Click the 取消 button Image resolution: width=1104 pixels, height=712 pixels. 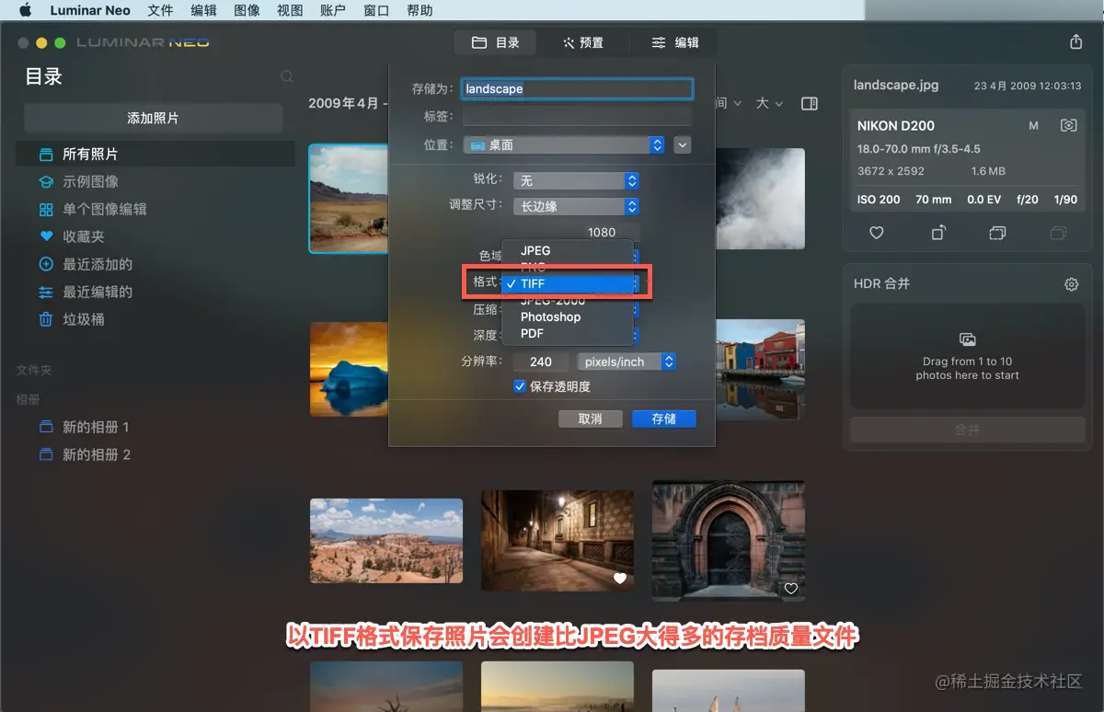pos(591,419)
